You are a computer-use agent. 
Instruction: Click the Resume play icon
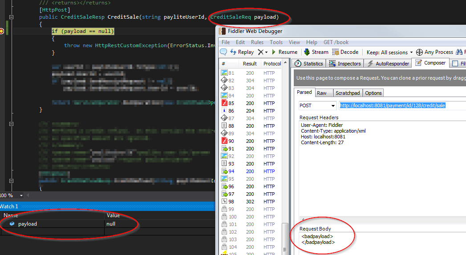tap(274, 52)
